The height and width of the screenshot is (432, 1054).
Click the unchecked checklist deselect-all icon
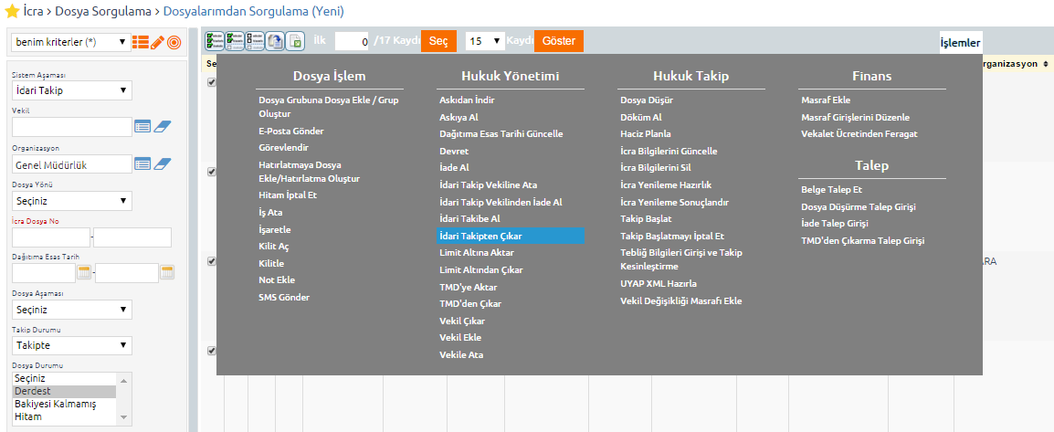(x=255, y=41)
